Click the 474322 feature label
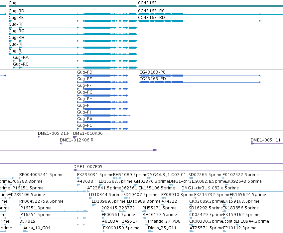The width and height of the screenshot is (283, 233). point(169,201)
